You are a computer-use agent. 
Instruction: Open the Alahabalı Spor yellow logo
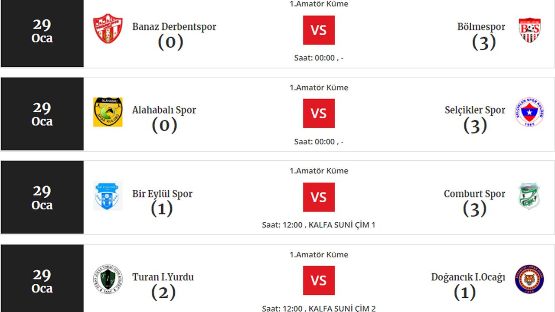[108, 112]
